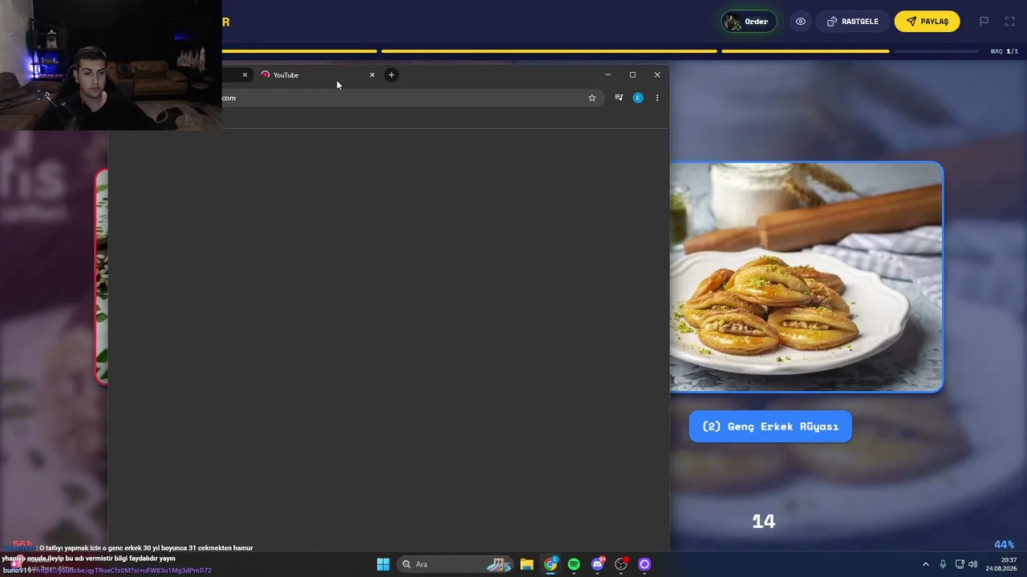The height and width of the screenshot is (577, 1027).
Task: Open Discord from the taskbar
Action: 597,564
